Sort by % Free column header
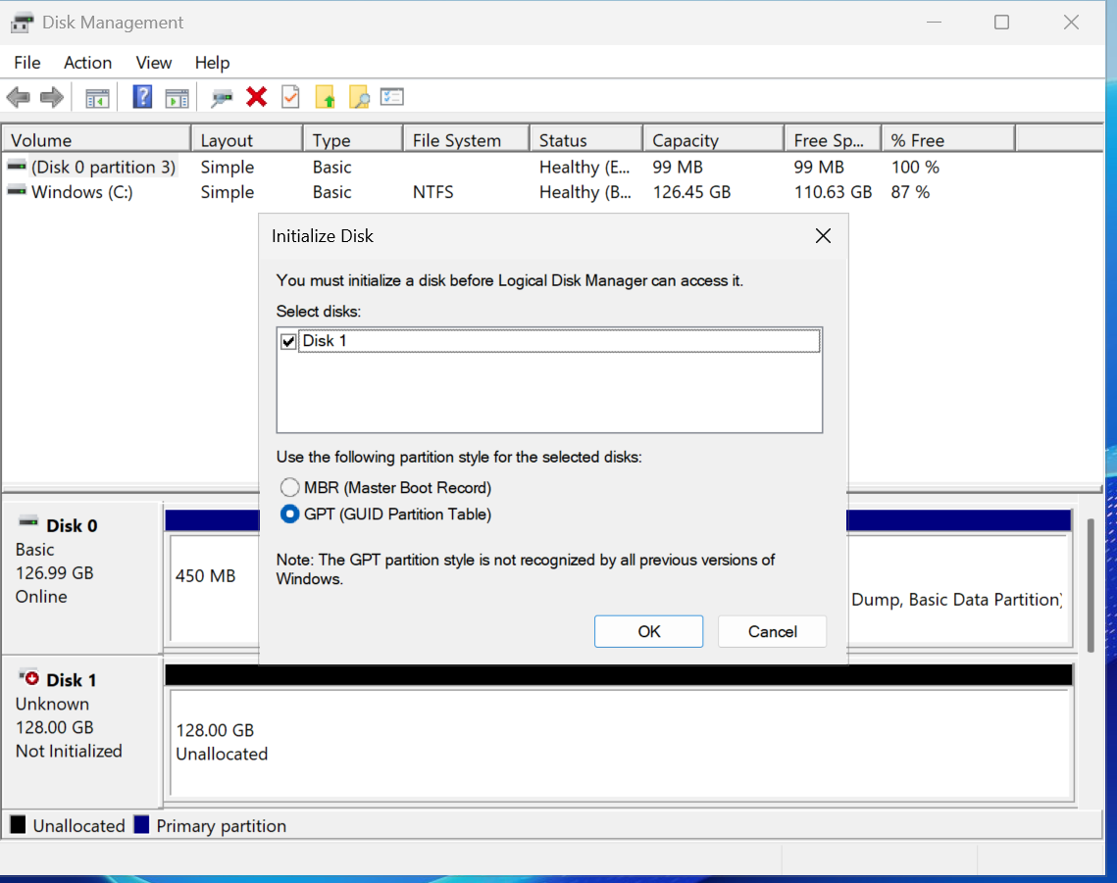This screenshot has height=883, width=1117. (x=948, y=140)
